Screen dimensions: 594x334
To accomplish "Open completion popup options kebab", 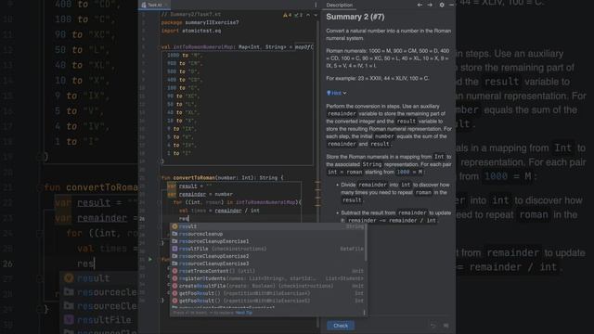I will (x=364, y=313).
